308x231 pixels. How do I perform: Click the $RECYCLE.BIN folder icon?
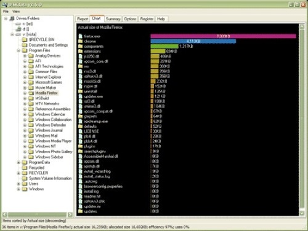coord(25,39)
